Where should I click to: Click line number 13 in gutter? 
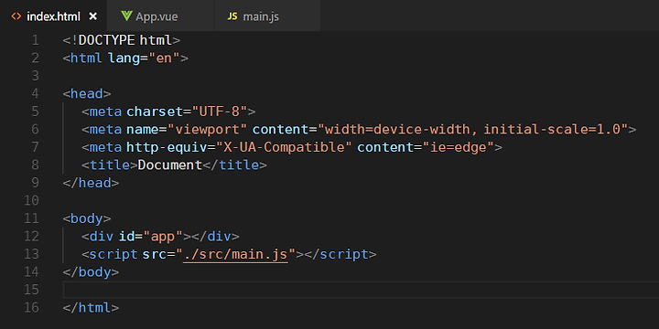point(31,254)
